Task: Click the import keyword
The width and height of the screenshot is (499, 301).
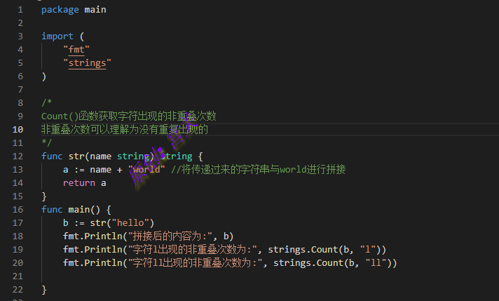Action: click(x=57, y=36)
